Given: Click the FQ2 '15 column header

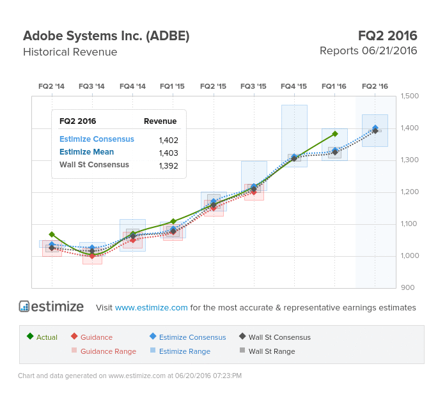Looking at the screenshot, I should point(213,86).
